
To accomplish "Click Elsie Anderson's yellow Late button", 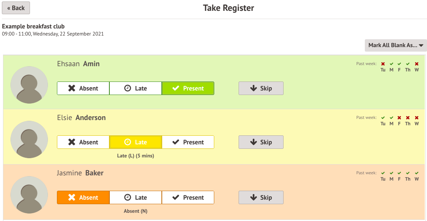I will point(136,142).
